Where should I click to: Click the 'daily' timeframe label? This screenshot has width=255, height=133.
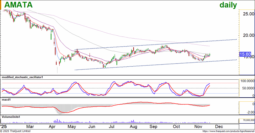click(x=228, y=5)
